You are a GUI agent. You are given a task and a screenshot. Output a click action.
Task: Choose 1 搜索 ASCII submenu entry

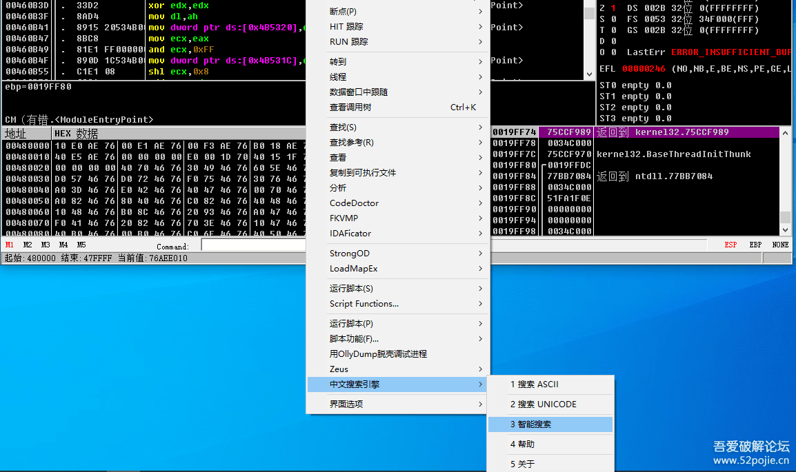pyautogui.click(x=549, y=384)
